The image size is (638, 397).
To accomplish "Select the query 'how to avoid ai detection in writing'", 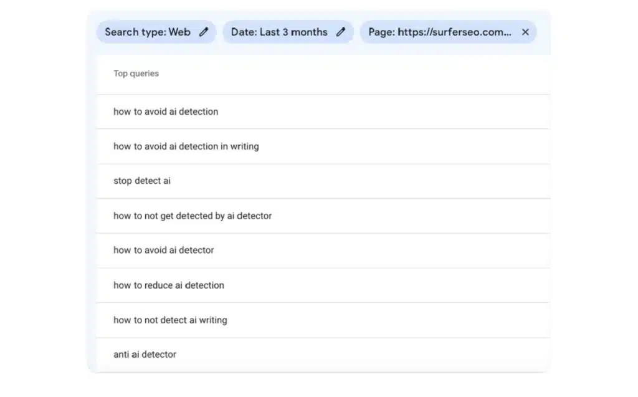I will coord(186,146).
